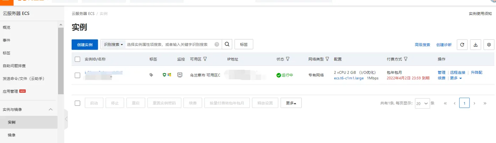Click the 专有网络 cell

point(316,75)
